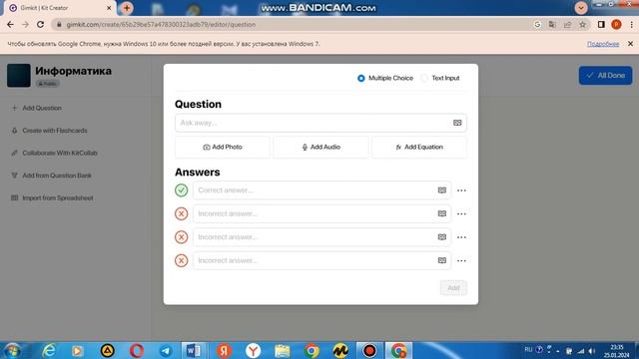Toggle the first incorrect answer X mark
639x359 pixels.
(182, 213)
